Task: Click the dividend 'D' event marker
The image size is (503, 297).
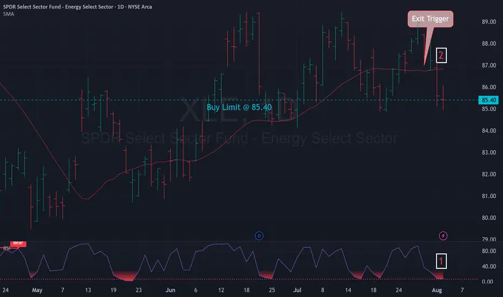Action: tap(259, 236)
